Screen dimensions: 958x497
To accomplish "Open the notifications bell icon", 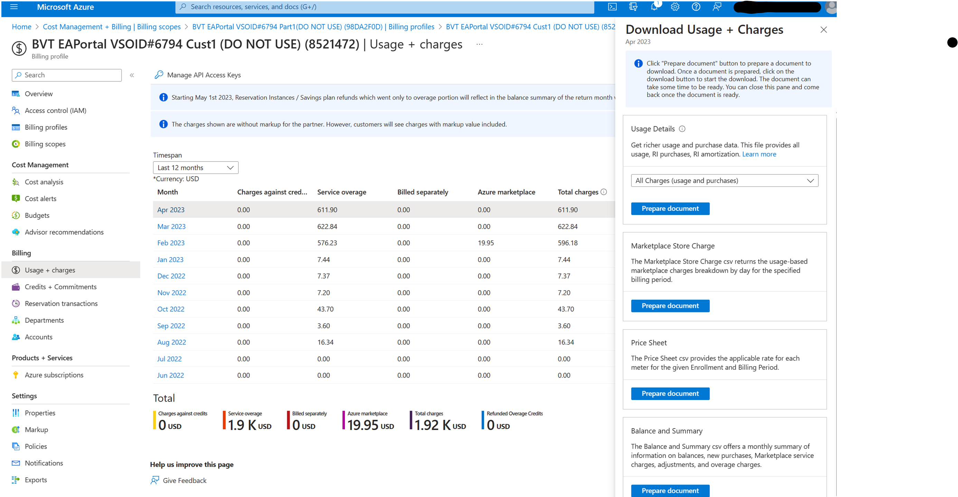I will click(x=654, y=7).
